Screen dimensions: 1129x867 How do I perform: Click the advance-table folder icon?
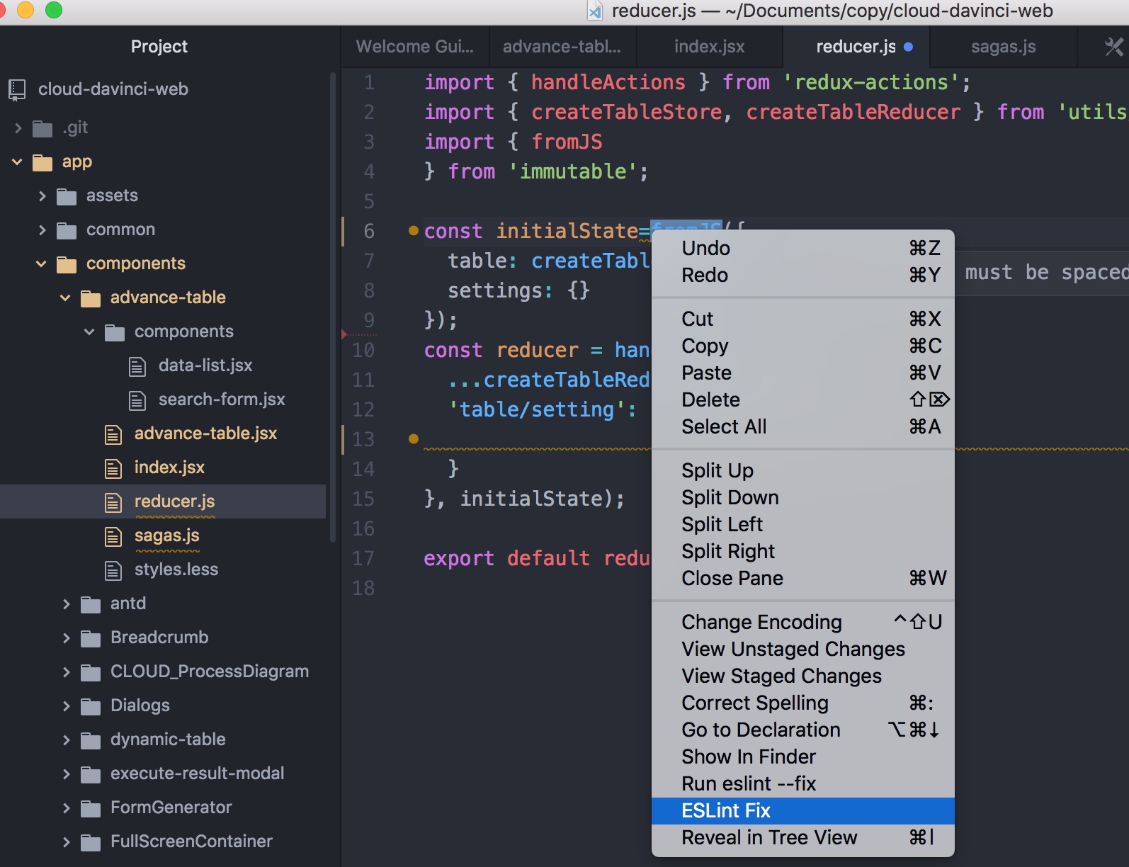tap(91, 298)
